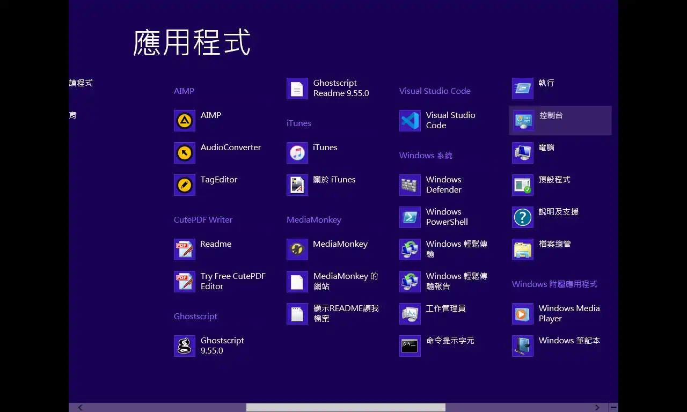Launch the Windows Media Player icon

pyautogui.click(x=523, y=314)
